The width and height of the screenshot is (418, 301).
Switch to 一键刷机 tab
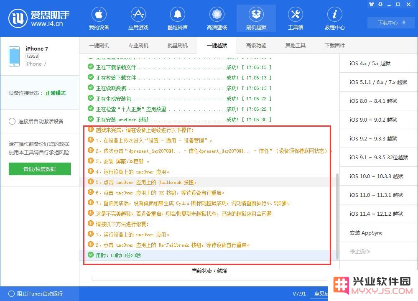(x=99, y=45)
